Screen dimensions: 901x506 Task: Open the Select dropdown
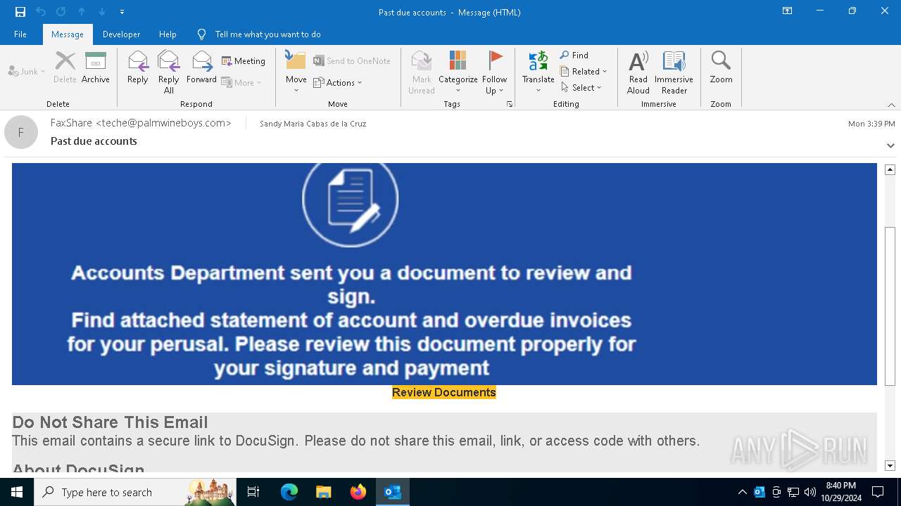[x=581, y=87]
